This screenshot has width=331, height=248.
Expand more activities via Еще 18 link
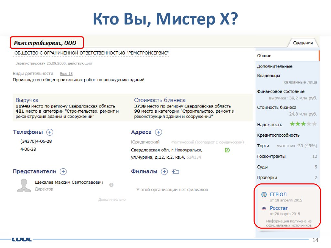point(66,74)
